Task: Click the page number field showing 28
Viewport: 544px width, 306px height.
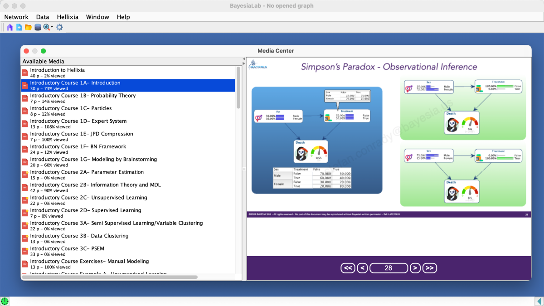Action: pyautogui.click(x=389, y=268)
